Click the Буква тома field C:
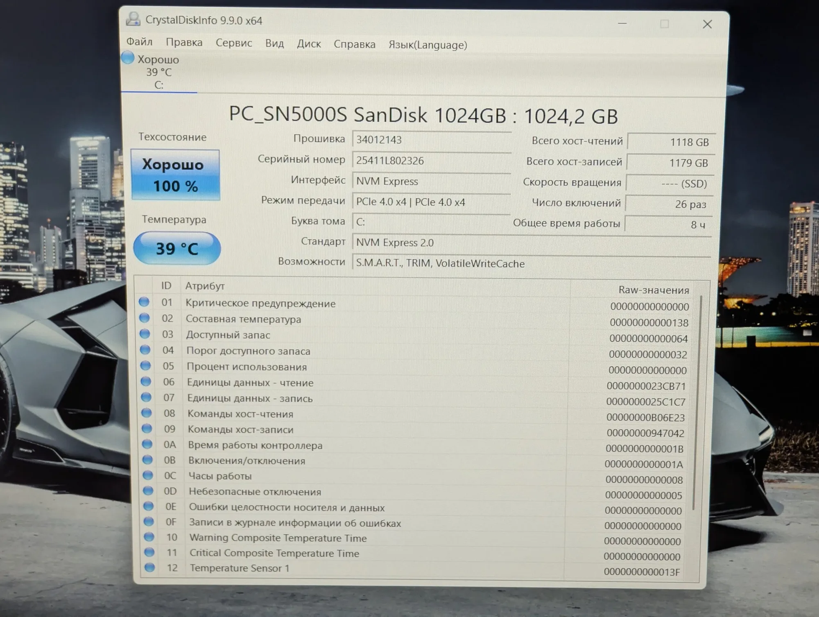 point(431,222)
